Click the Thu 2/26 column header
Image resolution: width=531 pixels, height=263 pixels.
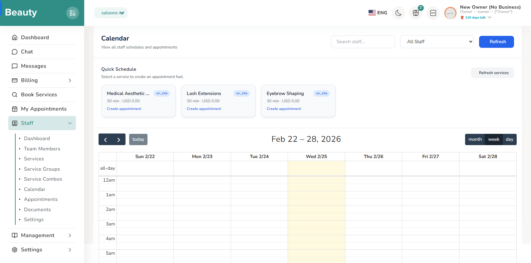click(374, 156)
